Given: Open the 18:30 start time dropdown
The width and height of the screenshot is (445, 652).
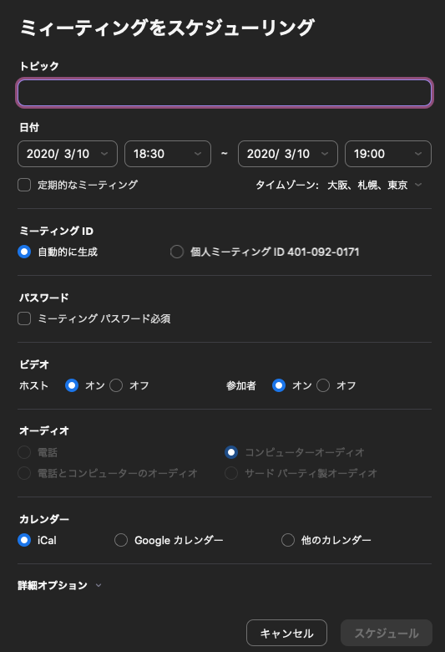Looking at the screenshot, I should coord(168,154).
